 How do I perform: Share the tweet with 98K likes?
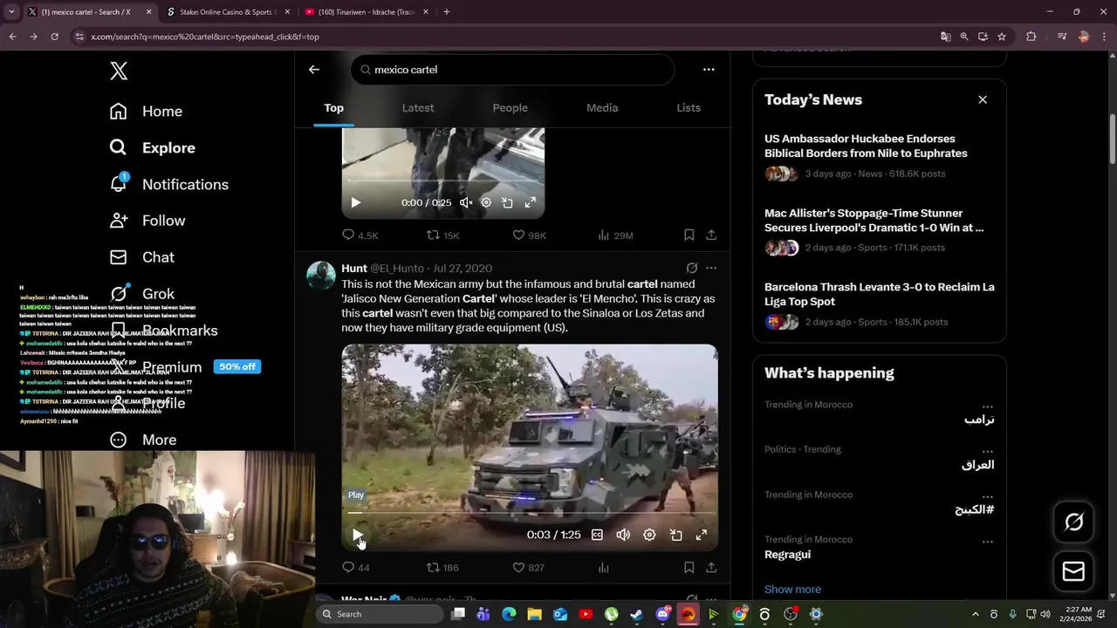point(711,235)
